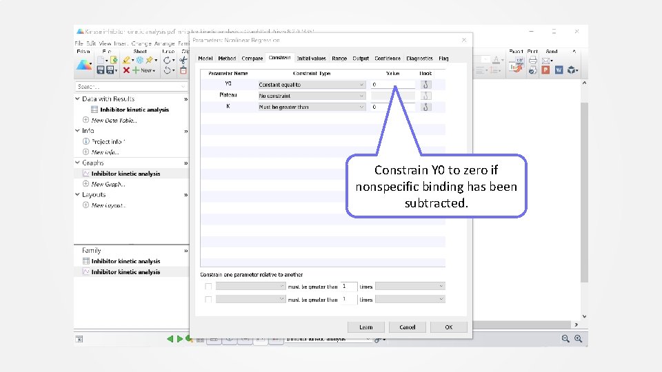
Task: Zoom in with magnifier plus icon
Action: [x=578, y=339]
